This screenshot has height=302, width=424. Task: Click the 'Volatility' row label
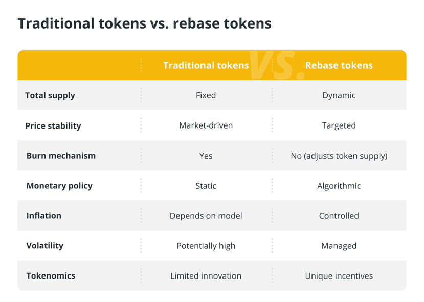click(45, 246)
